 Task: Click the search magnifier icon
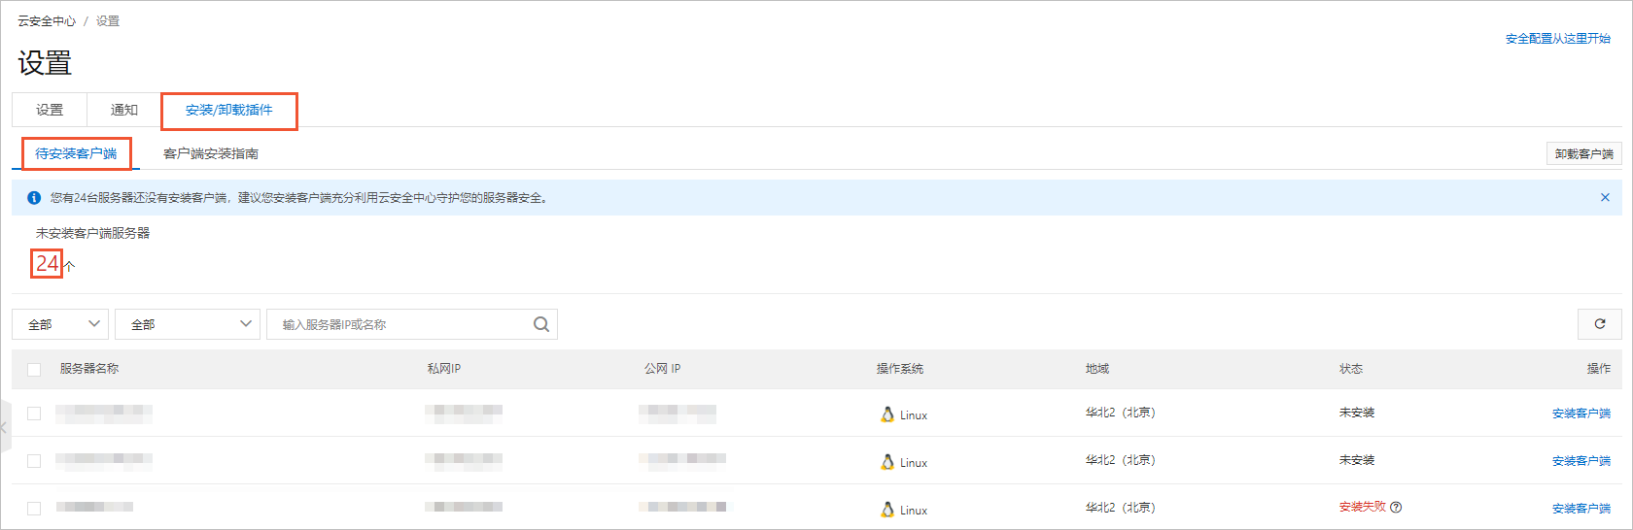541,324
